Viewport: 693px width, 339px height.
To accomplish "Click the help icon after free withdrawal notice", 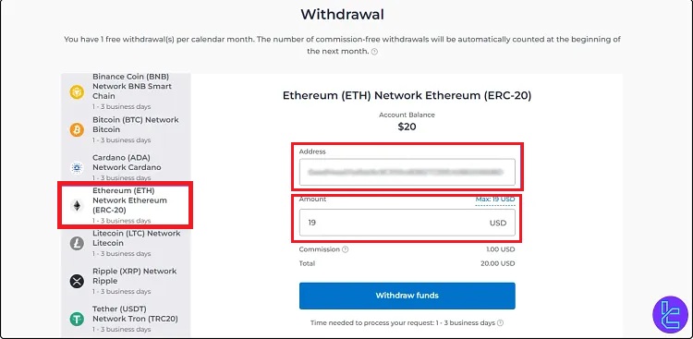I will (374, 52).
